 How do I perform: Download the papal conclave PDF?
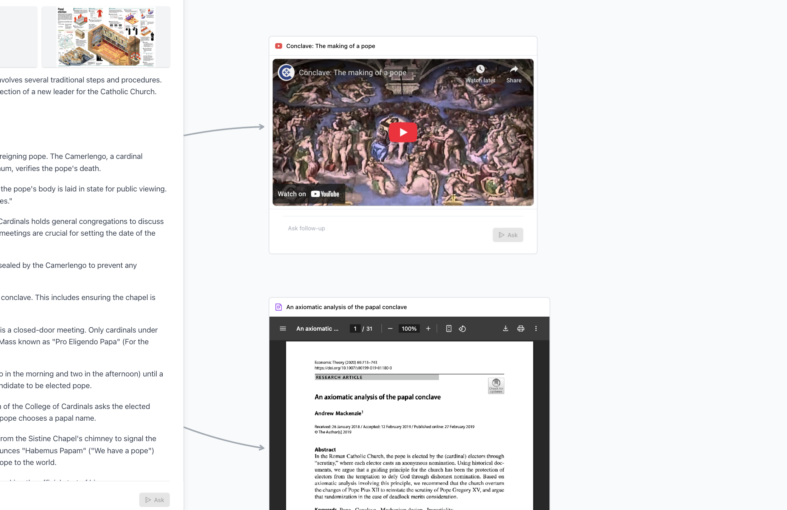pos(505,328)
